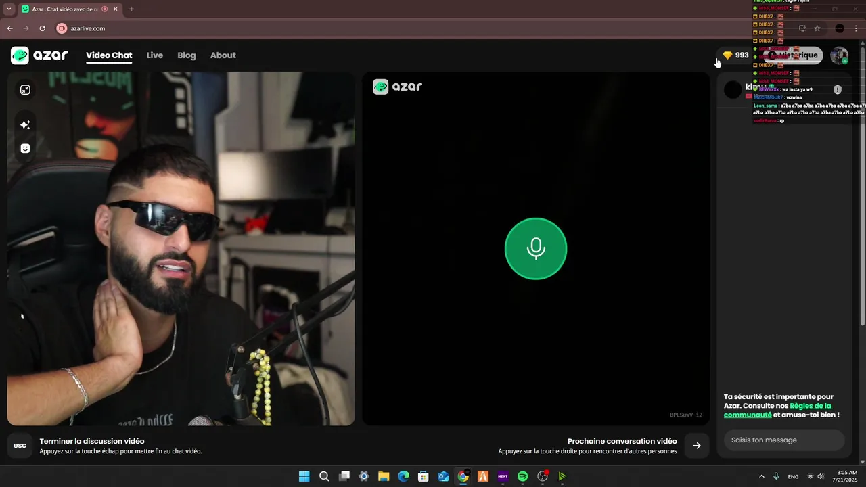Click Prochaine conversation vidéo text
This screenshot has width=866, height=487.
[622, 441]
